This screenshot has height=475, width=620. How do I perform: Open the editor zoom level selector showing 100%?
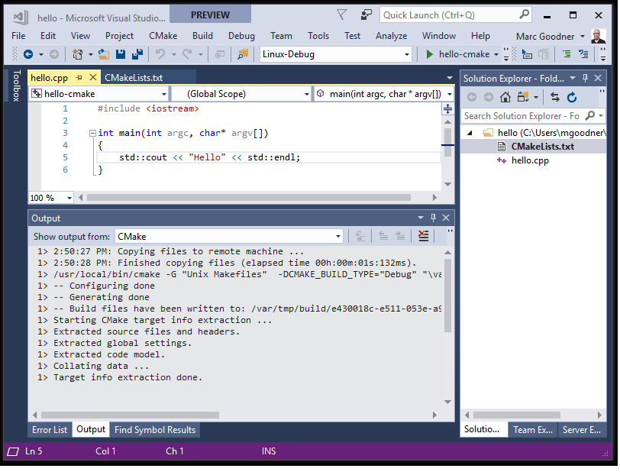click(x=50, y=198)
